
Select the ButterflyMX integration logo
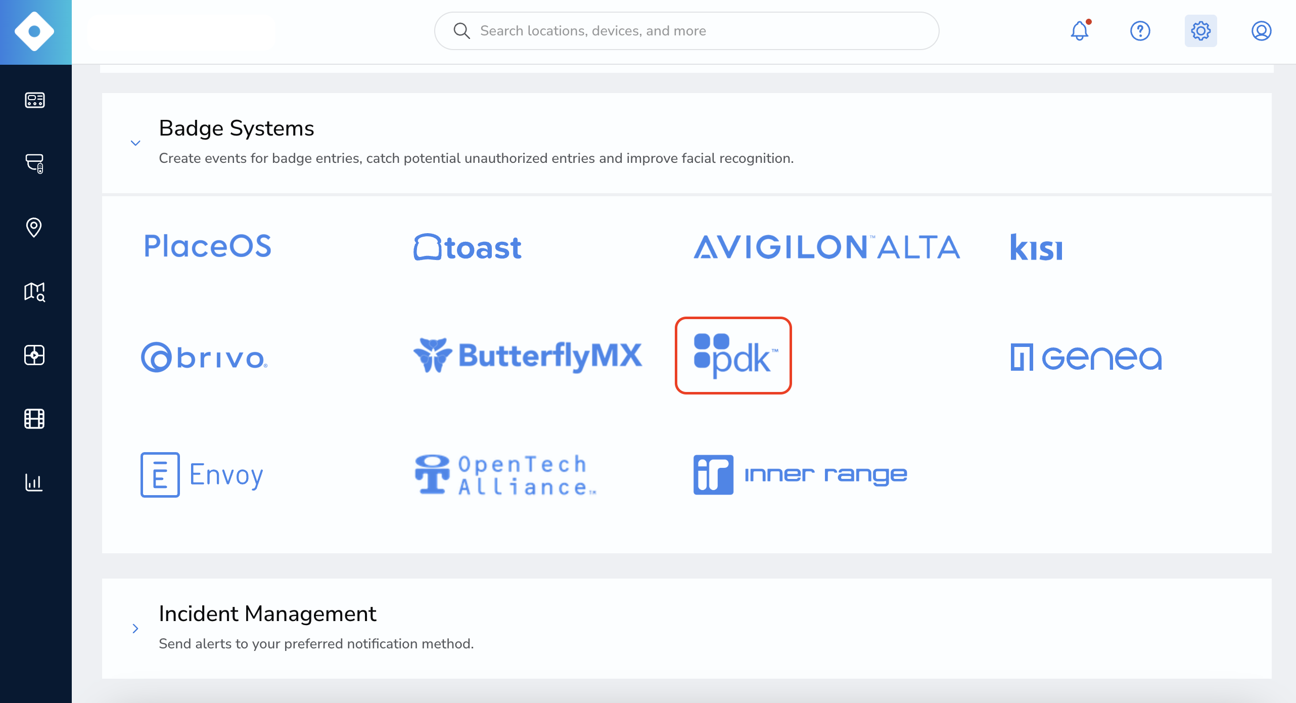pyautogui.click(x=528, y=356)
